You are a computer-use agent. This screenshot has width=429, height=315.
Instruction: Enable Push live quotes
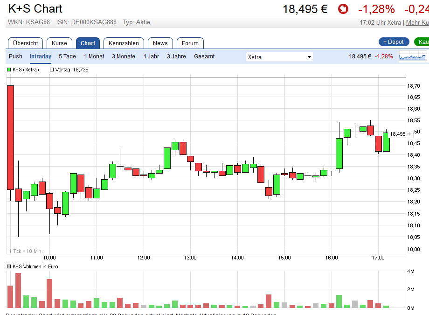15,56
